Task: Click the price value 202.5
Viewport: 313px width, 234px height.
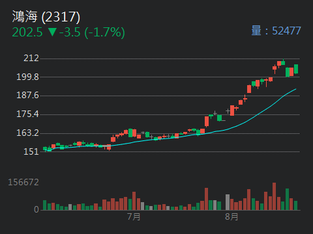Action: click(27, 32)
